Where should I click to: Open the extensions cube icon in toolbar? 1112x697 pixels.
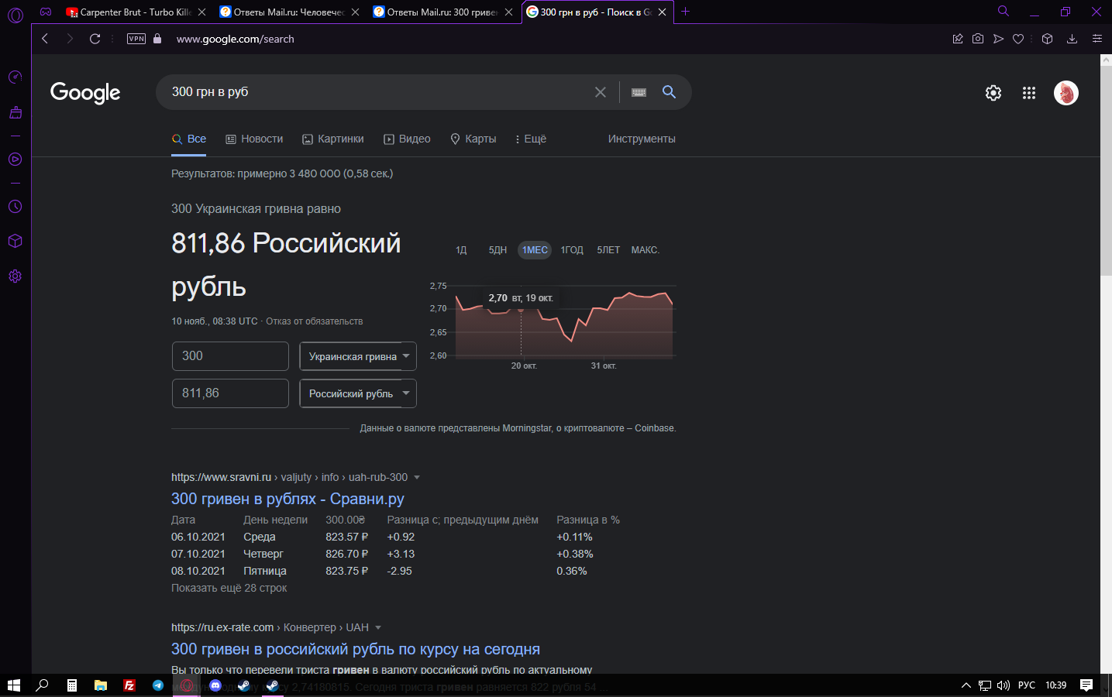(1047, 39)
